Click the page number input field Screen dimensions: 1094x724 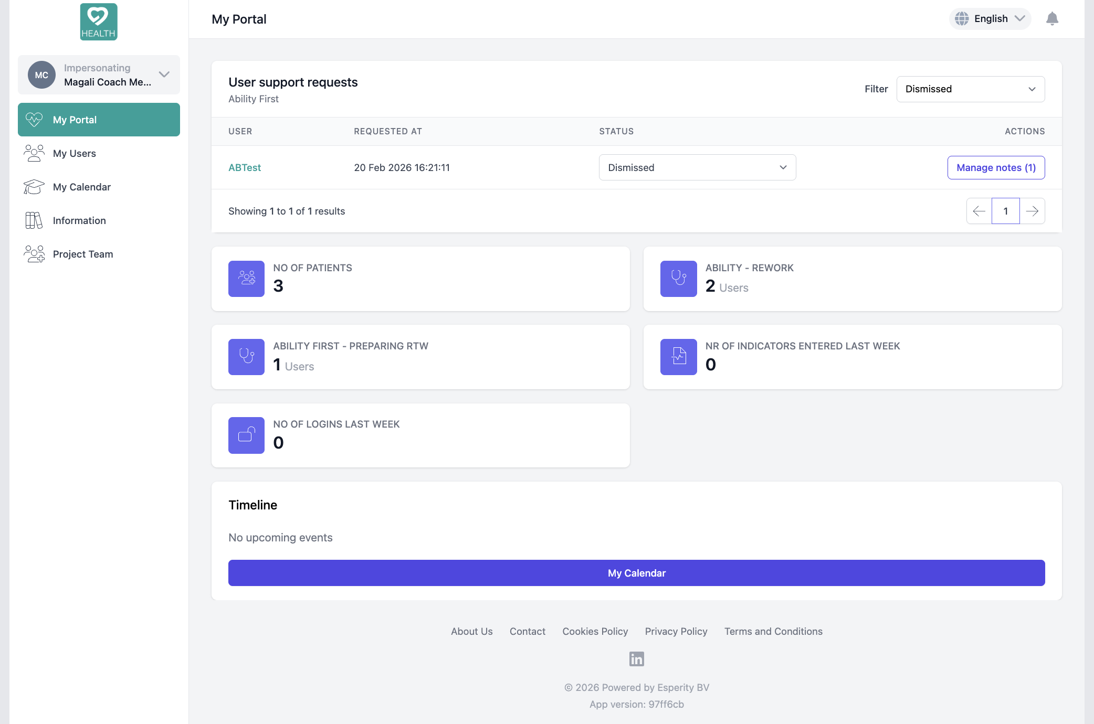[1005, 211]
